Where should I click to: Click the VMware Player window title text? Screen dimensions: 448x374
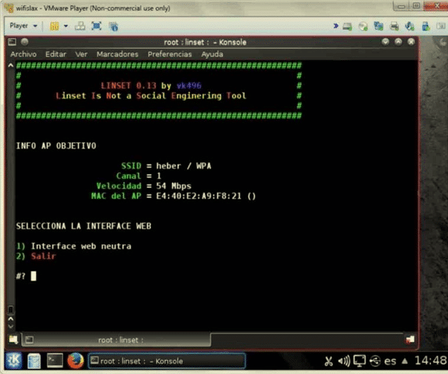pos(93,8)
